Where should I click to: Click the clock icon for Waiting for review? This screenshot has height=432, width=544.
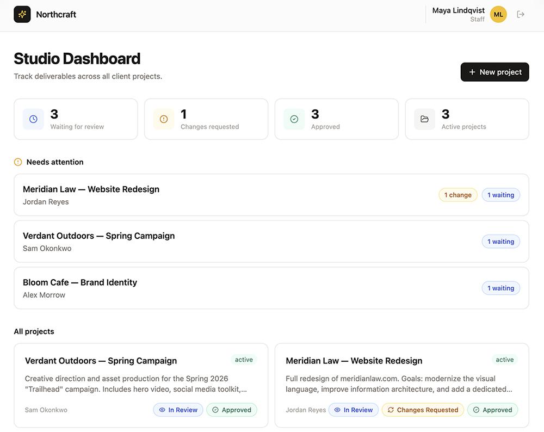[x=33, y=119]
